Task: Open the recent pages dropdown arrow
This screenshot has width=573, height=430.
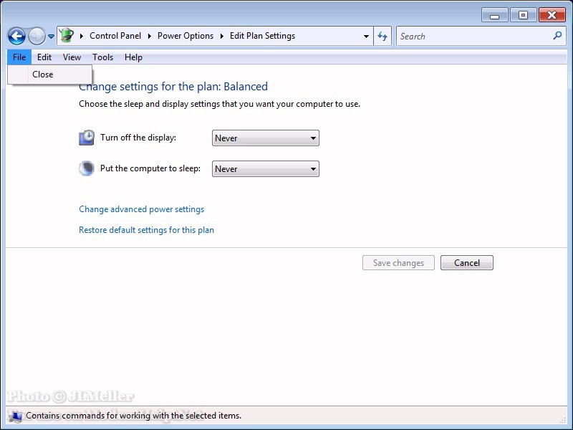Action: tap(51, 37)
